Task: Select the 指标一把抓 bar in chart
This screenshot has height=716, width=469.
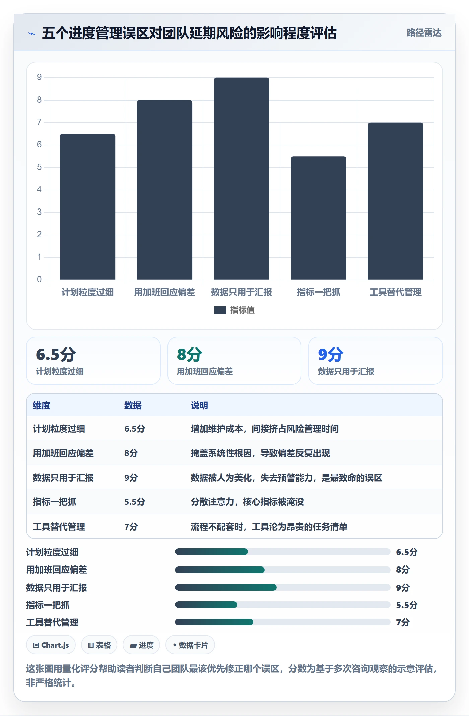Action: click(319, 218)
